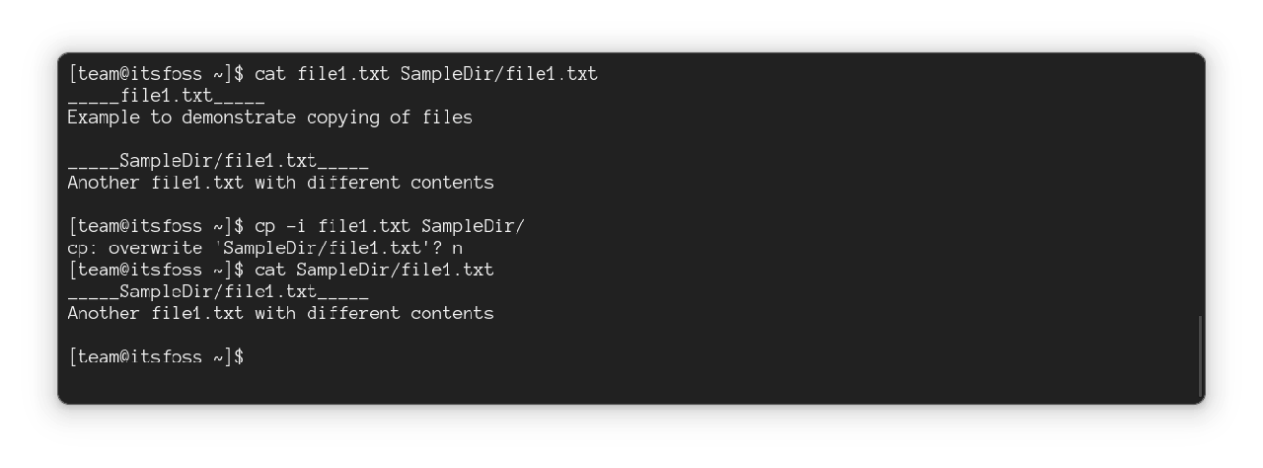1263x468 pixels.
Task: Click the vertical scrollbar thumb of the terminal
Action: click(x=1200, y=355)
